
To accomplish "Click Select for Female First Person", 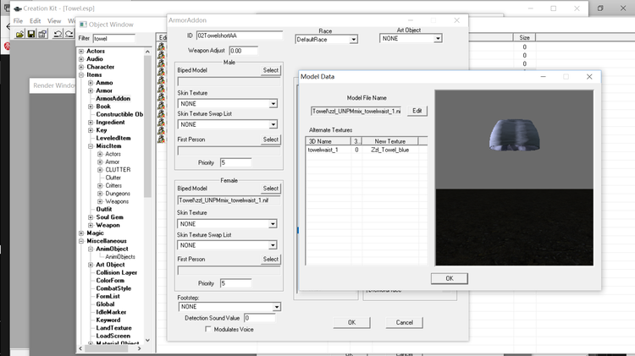I will pyautogui.click(x=271, y=260).
